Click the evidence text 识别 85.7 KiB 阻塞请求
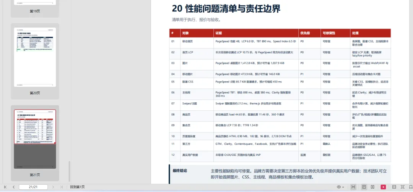The image size is (413, 192). [249, 82]
